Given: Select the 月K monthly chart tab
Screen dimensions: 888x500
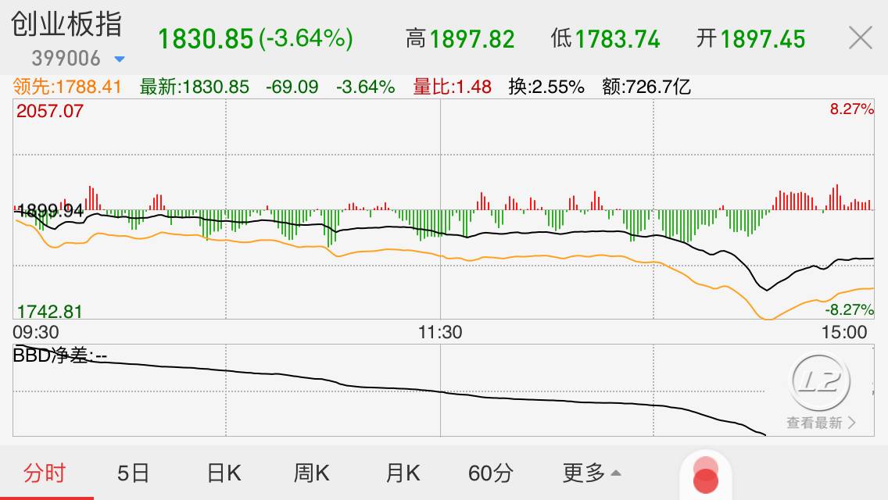Looking at the screenshot, I should click(403, 473).
